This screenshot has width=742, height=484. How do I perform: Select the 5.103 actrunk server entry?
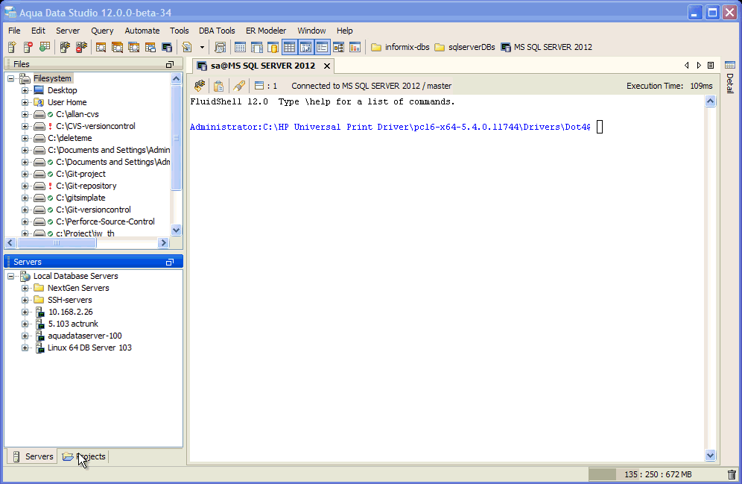[73, 324]
